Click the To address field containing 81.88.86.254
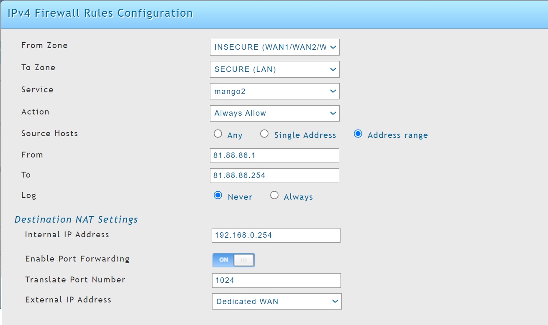 [x=274, y=175]
